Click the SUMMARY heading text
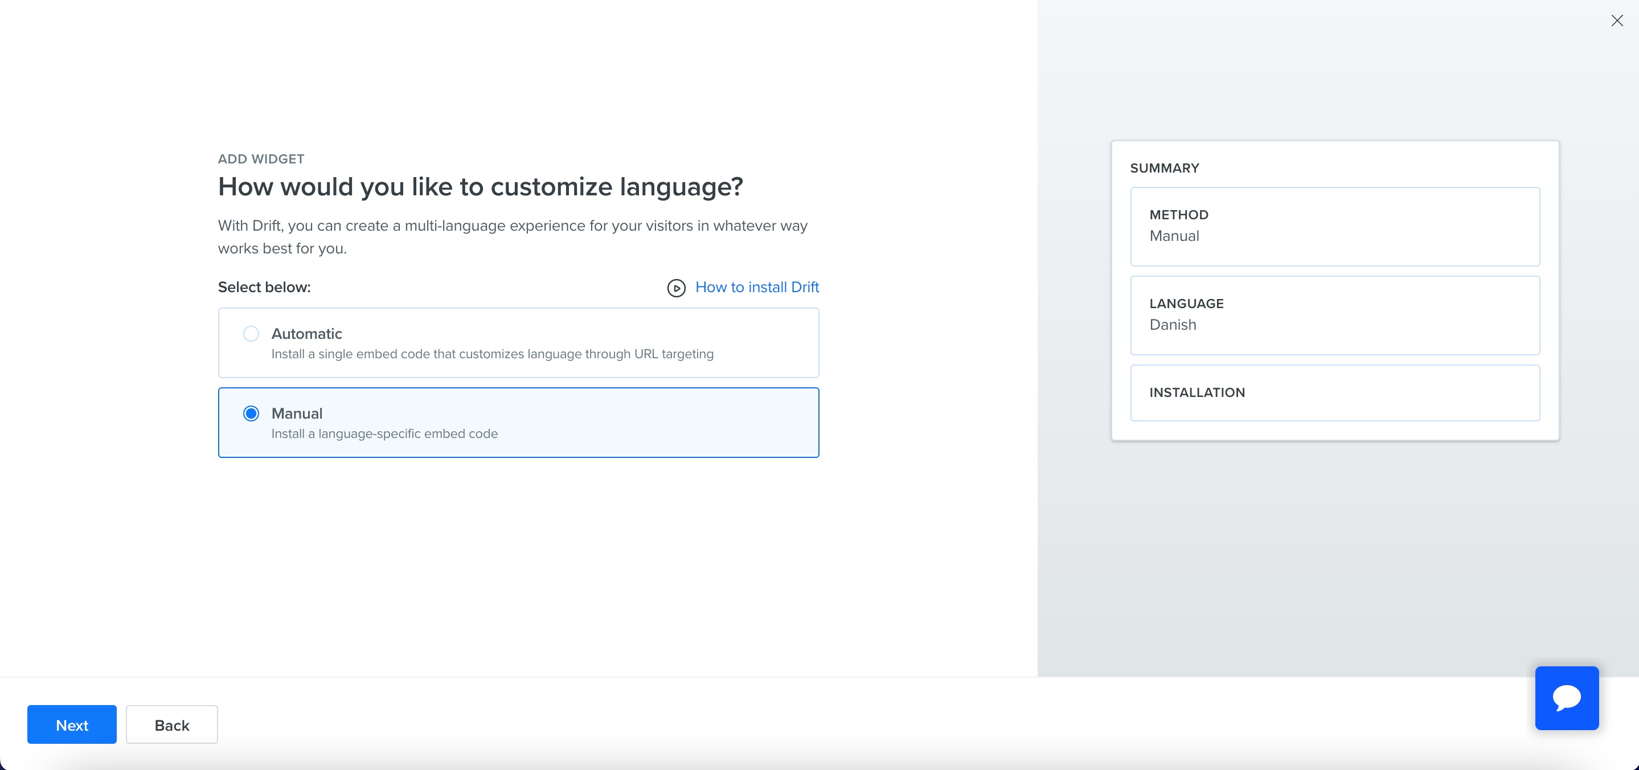1639x770 pixels. pyautogui.click(x=1165, y=168)
